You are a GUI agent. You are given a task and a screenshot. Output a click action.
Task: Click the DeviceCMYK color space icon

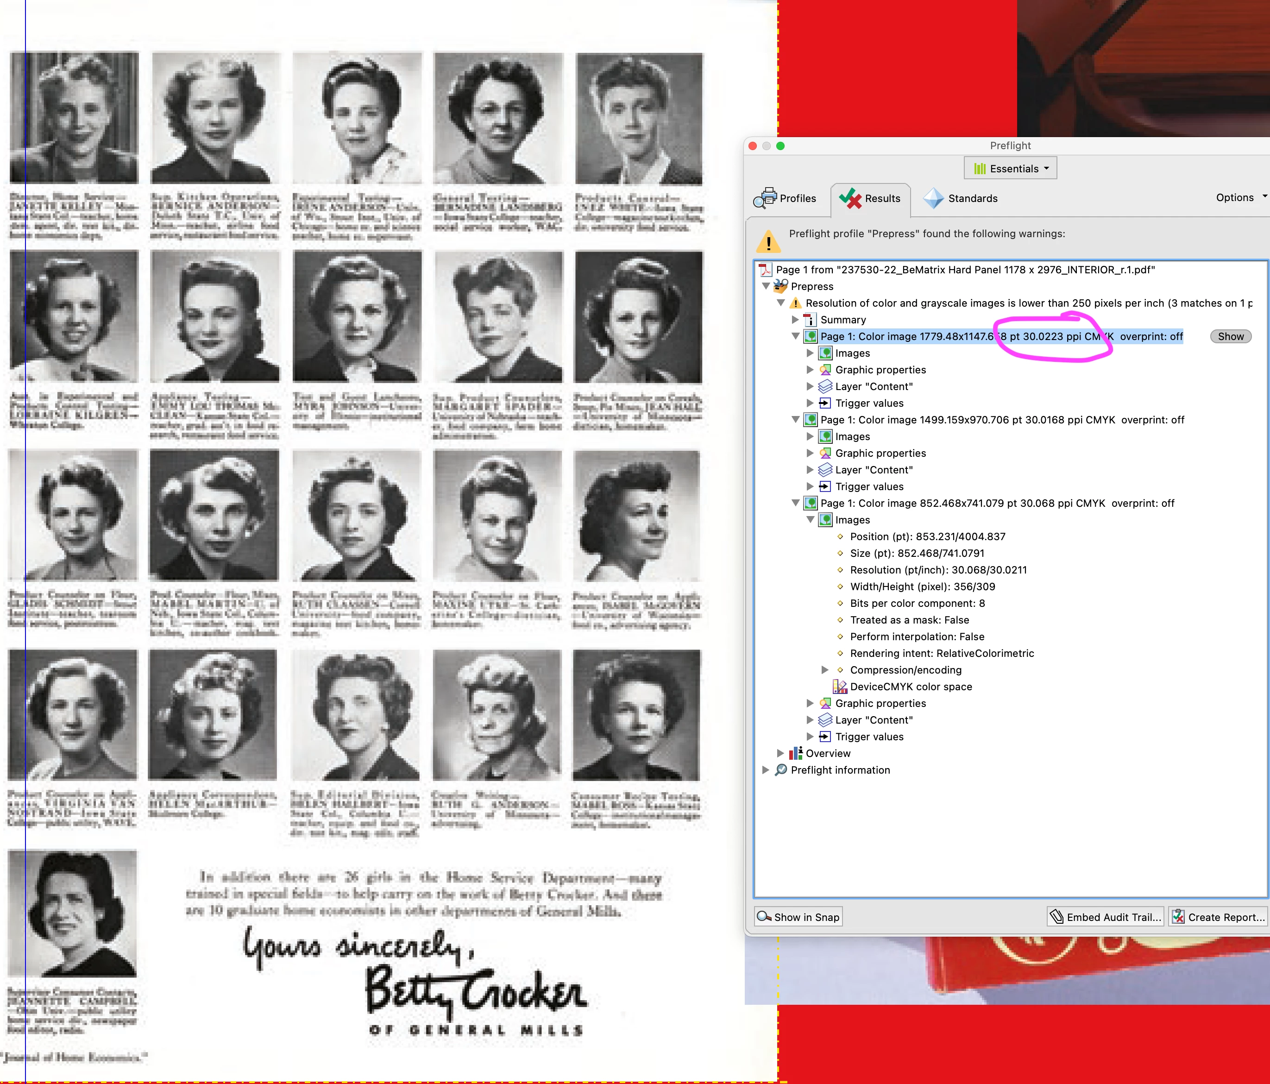click(x=839, y=687)
